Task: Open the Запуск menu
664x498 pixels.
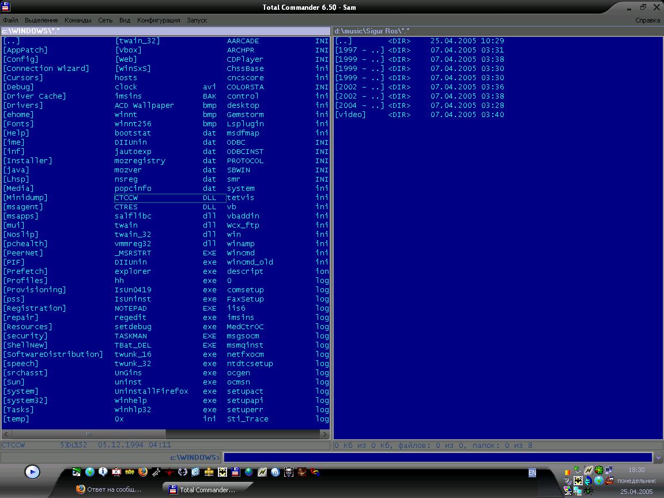Action: click(x=197, y=20)
